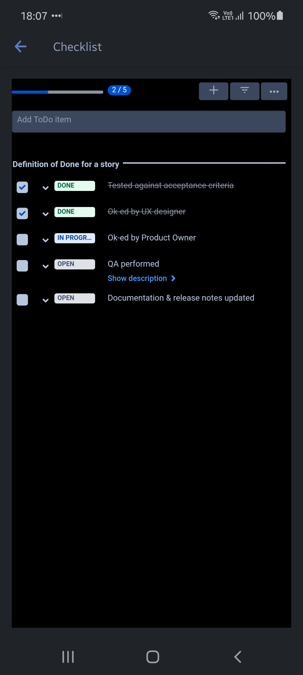Check the 'QA performed' checkbox
This screenshot has height=675, width=303.
pyautogui.click(x=22, y=266)
